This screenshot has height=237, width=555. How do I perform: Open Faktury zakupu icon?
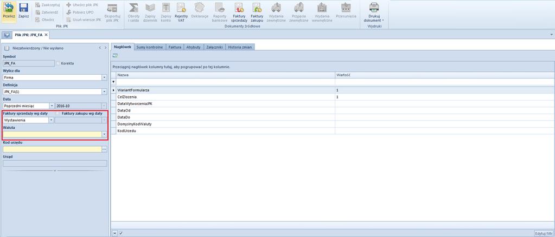tap(257, 8)
